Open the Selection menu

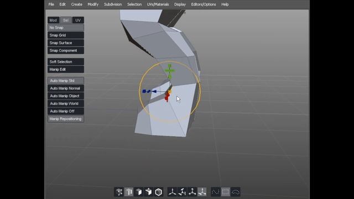(134, 4)
